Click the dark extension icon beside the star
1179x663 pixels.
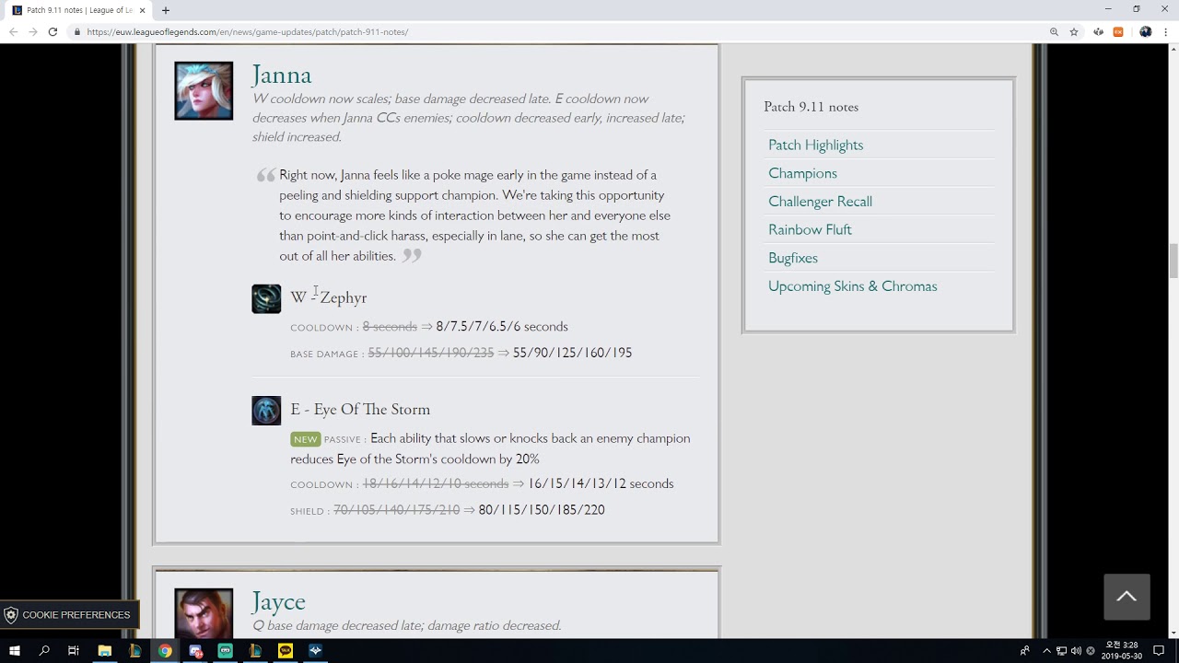tap(1098, 31)
